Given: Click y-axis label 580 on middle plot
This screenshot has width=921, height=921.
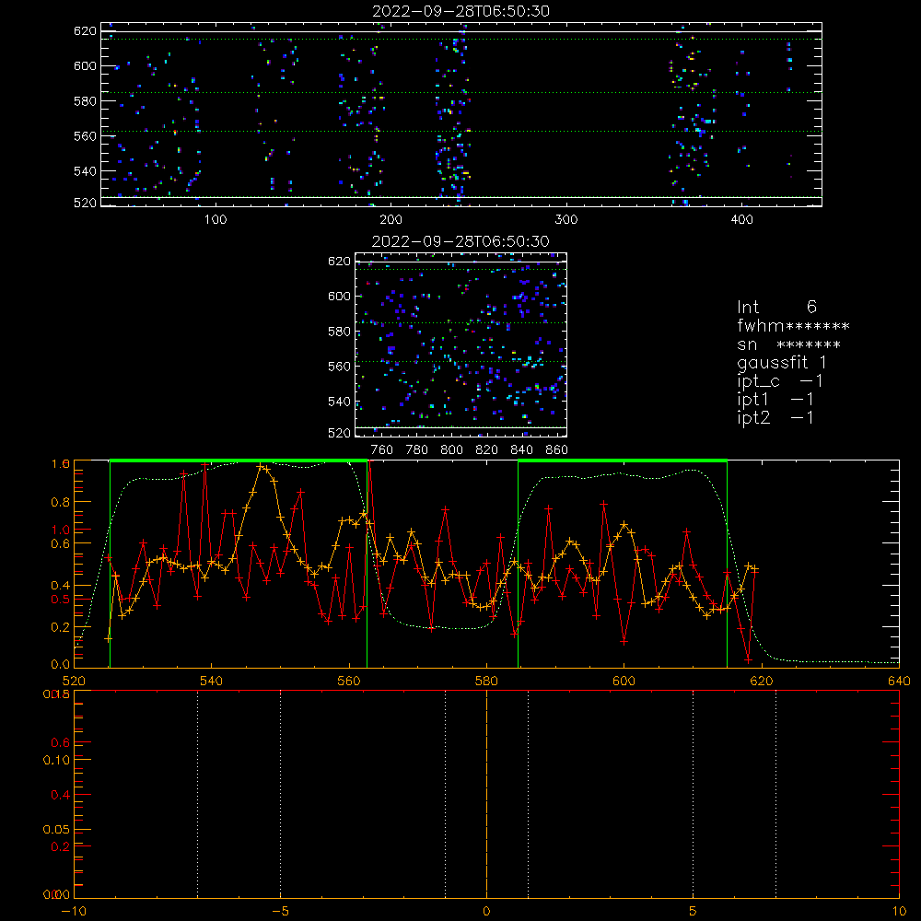Looking at the screenshot, I should pyautogui.click(x=339, y=332).
